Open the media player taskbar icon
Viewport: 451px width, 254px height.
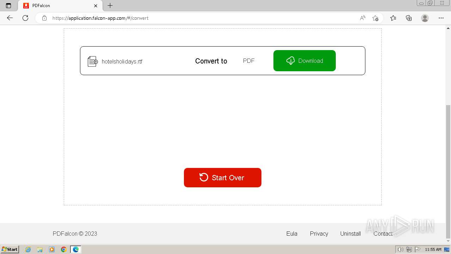click(x=52, y=249)
